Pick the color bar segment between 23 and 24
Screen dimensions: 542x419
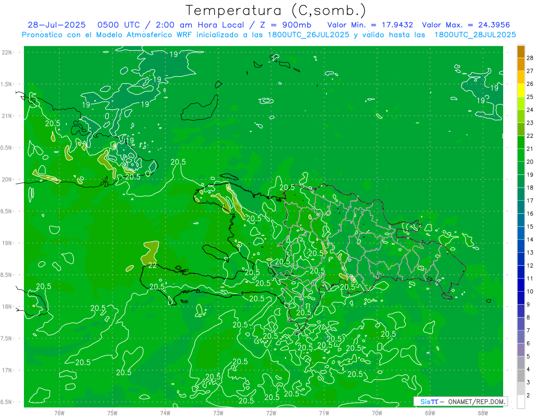click(521, 117)
